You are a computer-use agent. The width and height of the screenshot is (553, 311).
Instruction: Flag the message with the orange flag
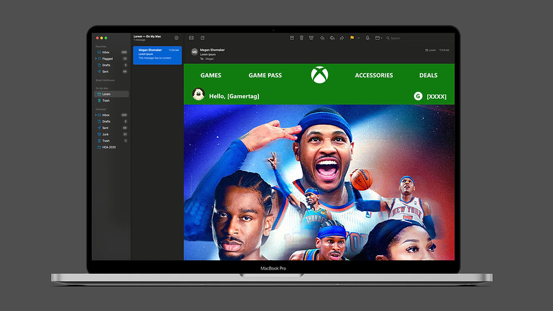coord(352,38)
